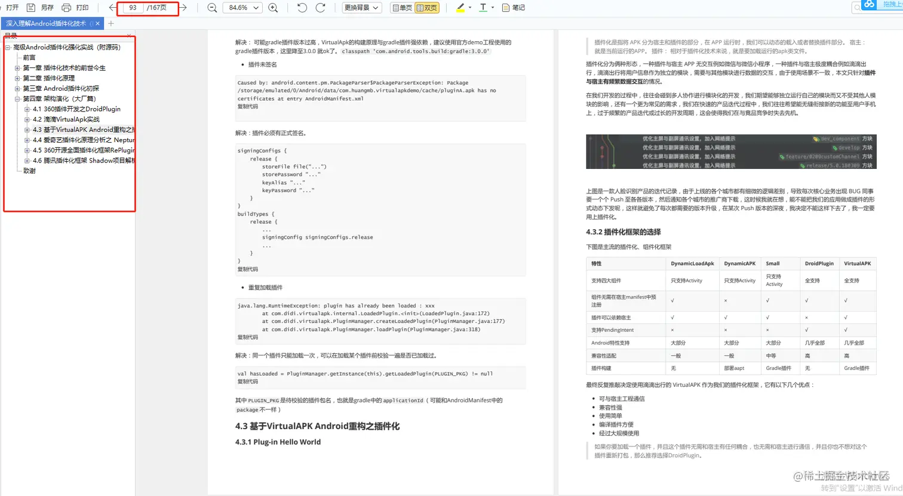Expand 4.3 基于VirtualAPK node
The width and height of the screenshot is (903, 496).
[x=27, y=130]
